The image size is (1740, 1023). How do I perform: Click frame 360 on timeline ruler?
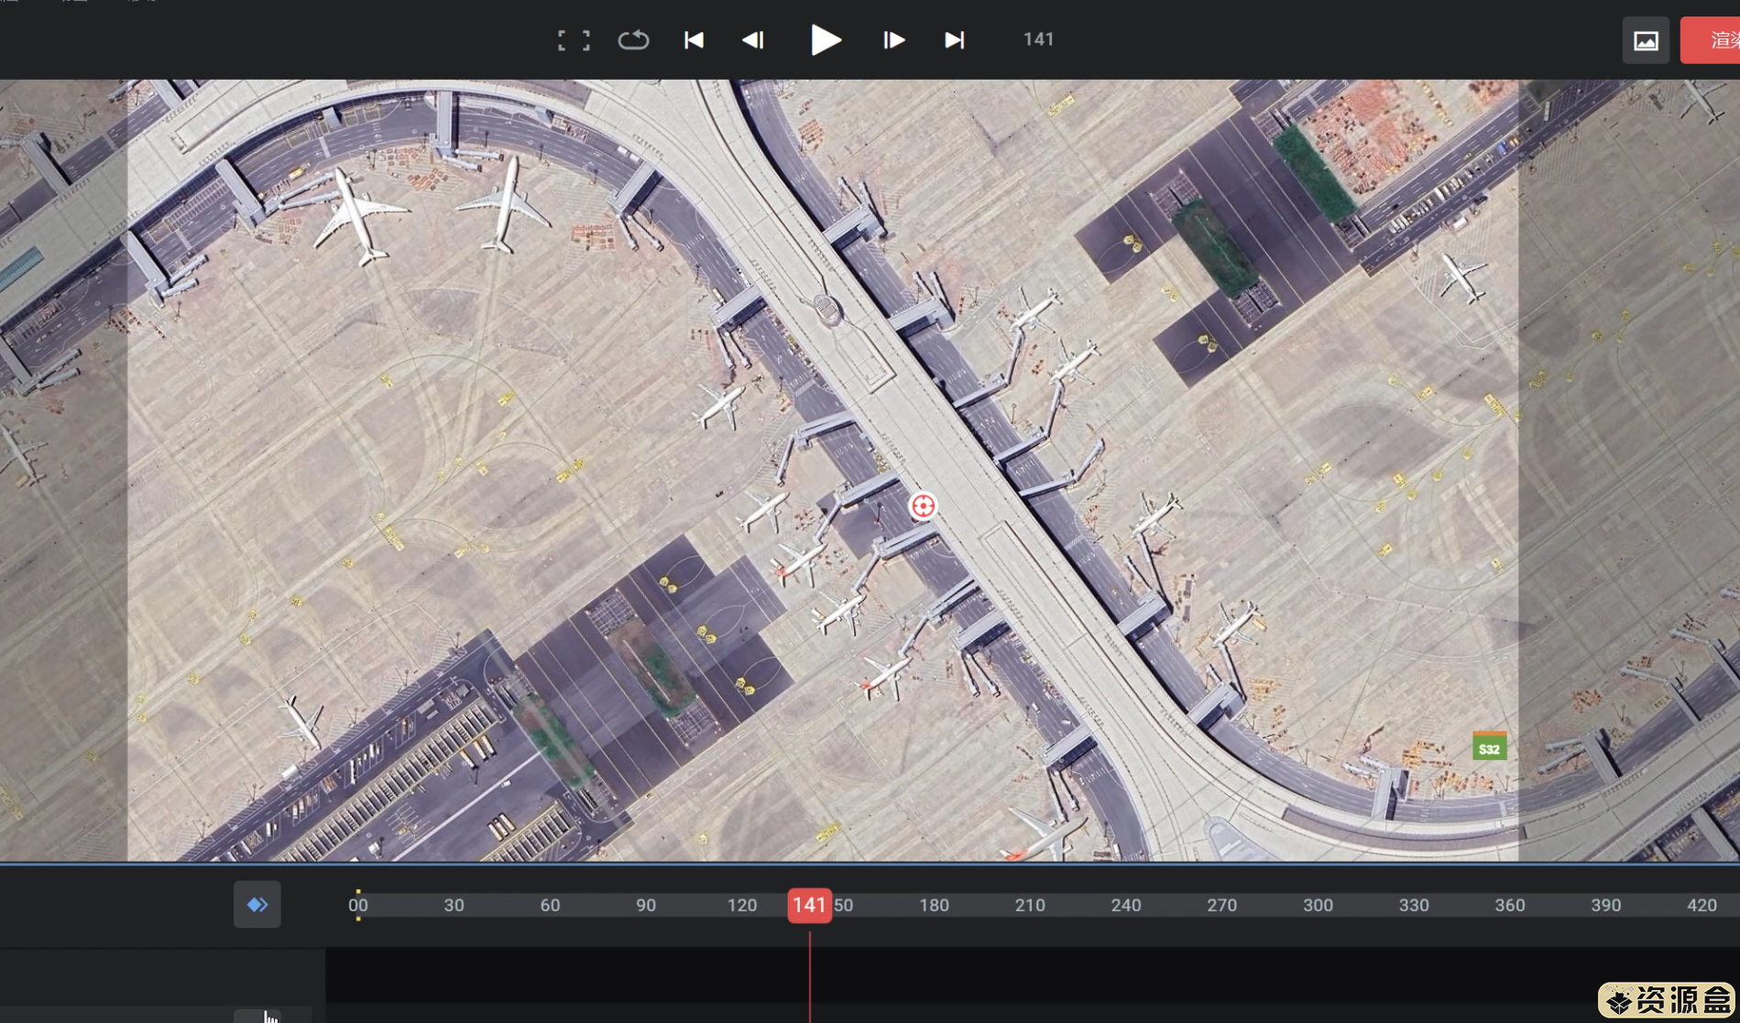tap(1510, 905)
